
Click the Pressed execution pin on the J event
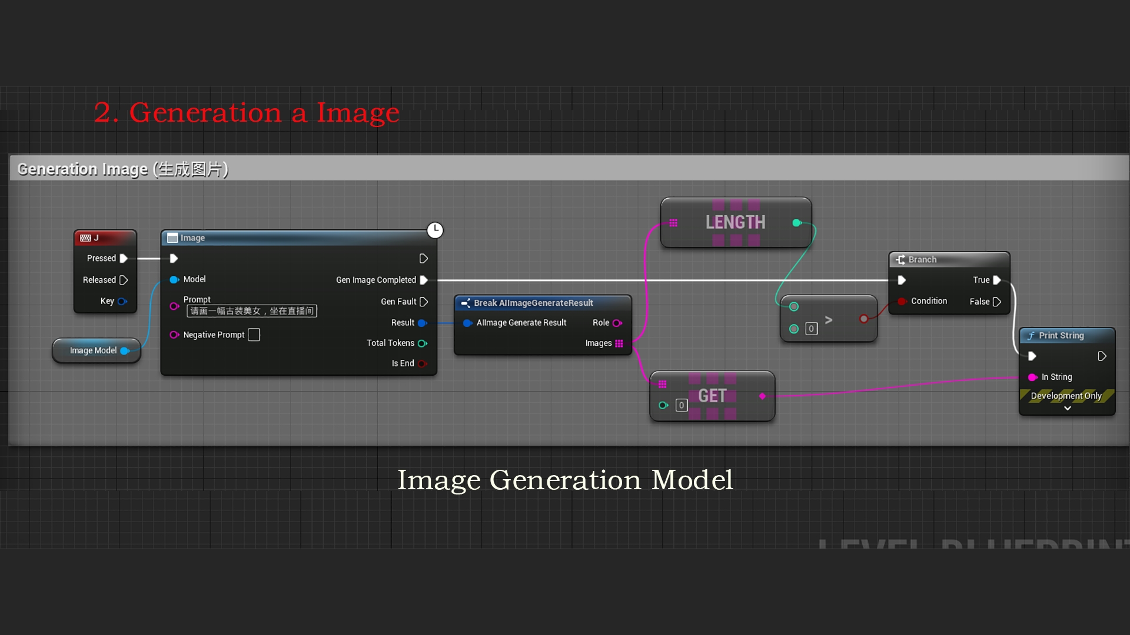tap(123, 258)
